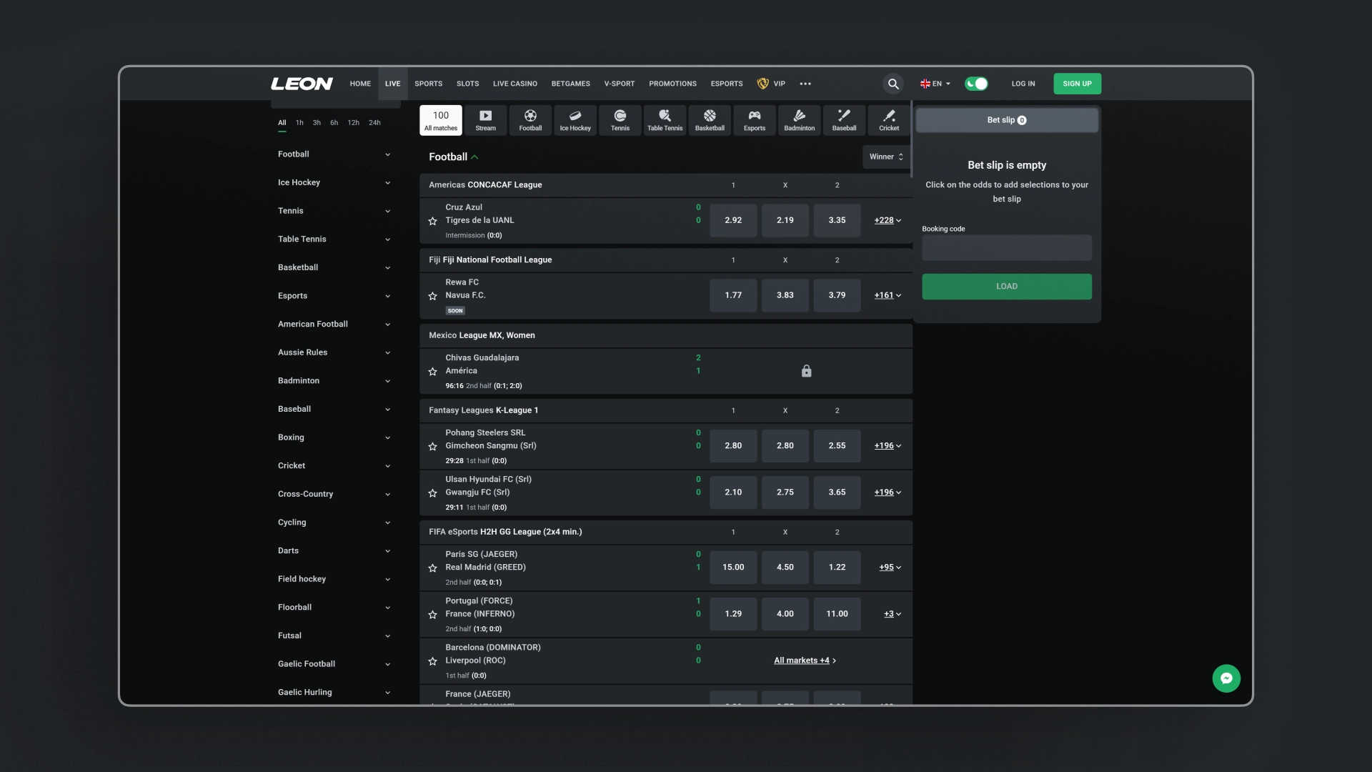
Task: Open the three-dots more menu
Action: (805, 84)
